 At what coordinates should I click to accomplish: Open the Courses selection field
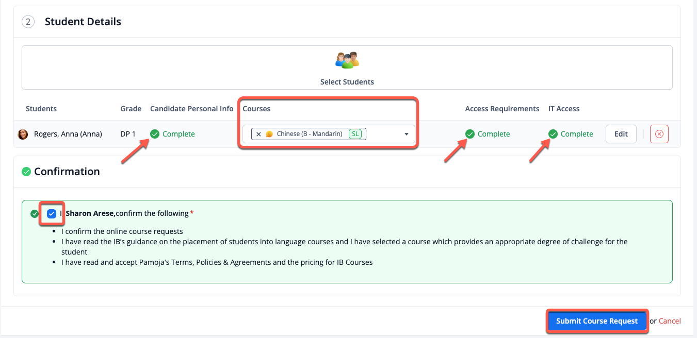(x=382, y=134)
